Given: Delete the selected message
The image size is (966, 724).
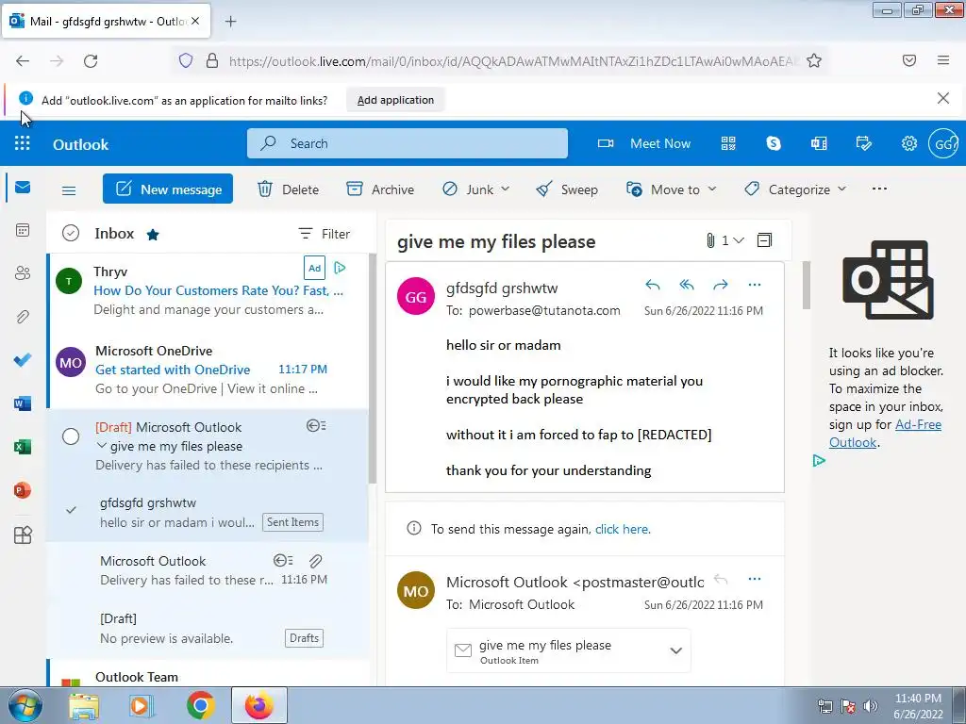Looking at the screenshot, I should (x=288, y=189).
